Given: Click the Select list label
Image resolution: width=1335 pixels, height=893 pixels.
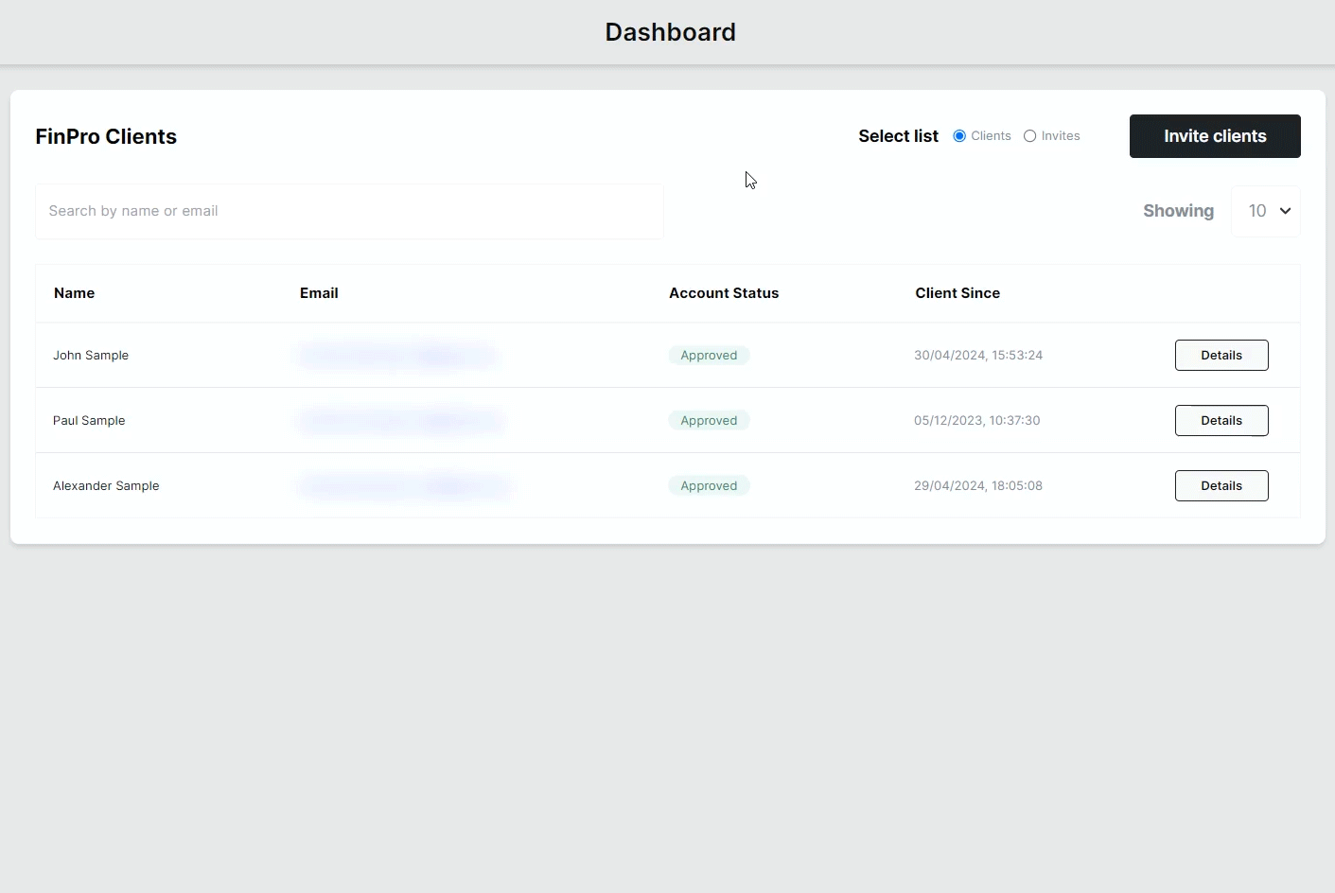Looking at the screenshot, I should (x=897, y=135).
